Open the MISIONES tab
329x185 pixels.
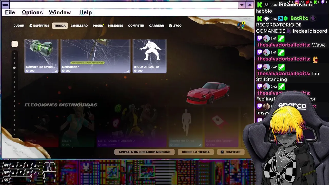coord(115,26)
